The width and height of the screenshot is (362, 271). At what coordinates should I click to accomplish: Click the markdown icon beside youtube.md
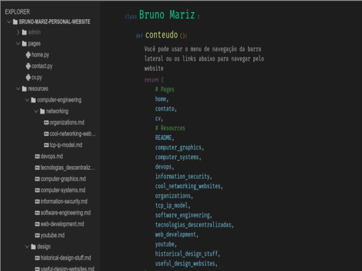click(x=37, y=236)
